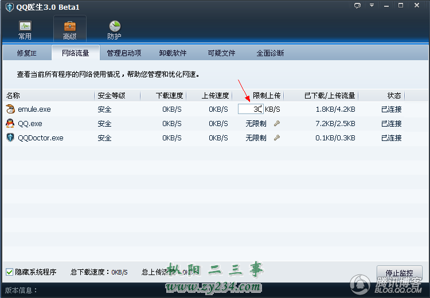Switch to the 全面诊断 tab

pos(270,53)
